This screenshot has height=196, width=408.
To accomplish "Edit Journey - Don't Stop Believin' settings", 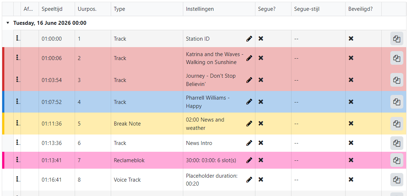I will pyautogui.click(x=249, y=80).
